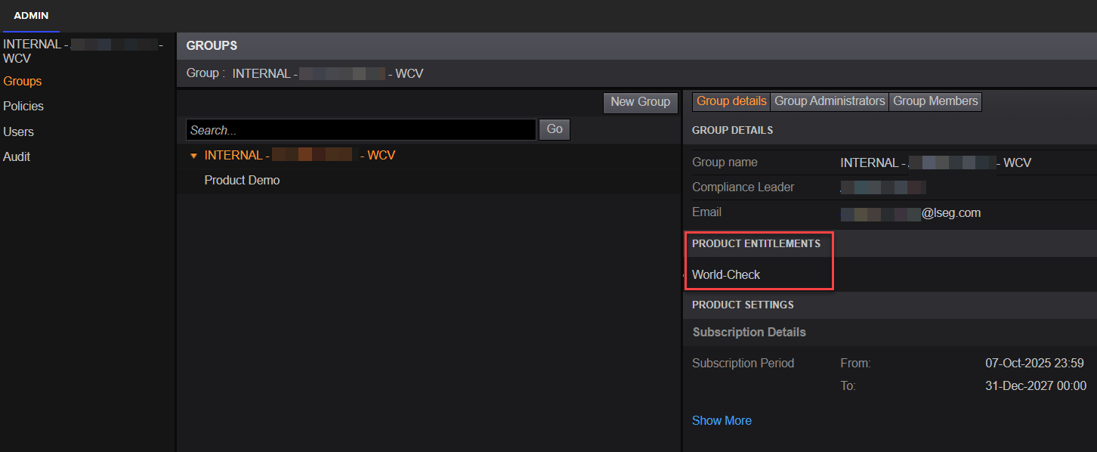Select the World-Check product entitlement
This screenshot has height=452, width=1097.
pyautogui.click(x=725, y=274)
